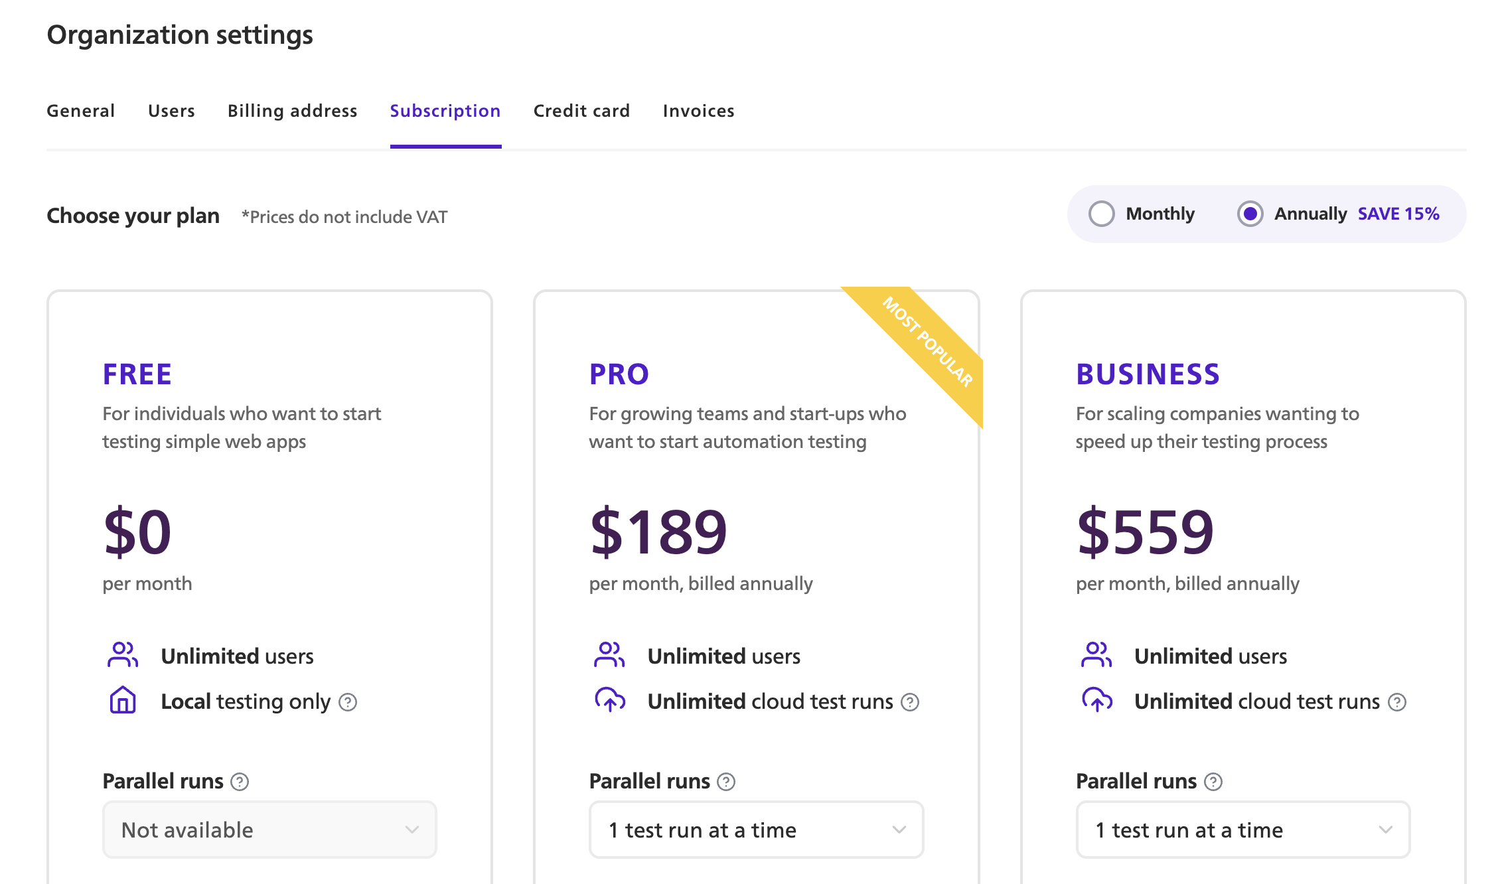Click the users icon on the Pro card
1500x884 pixels.
[x=610, y=654]
